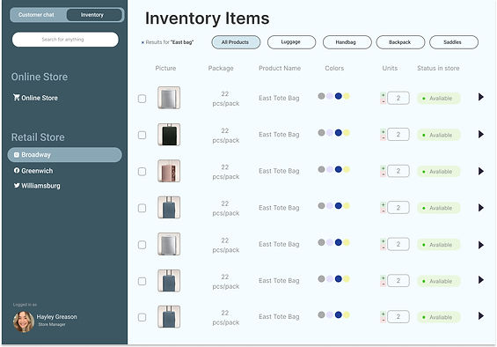Filter by All Products

click(236, 42)
